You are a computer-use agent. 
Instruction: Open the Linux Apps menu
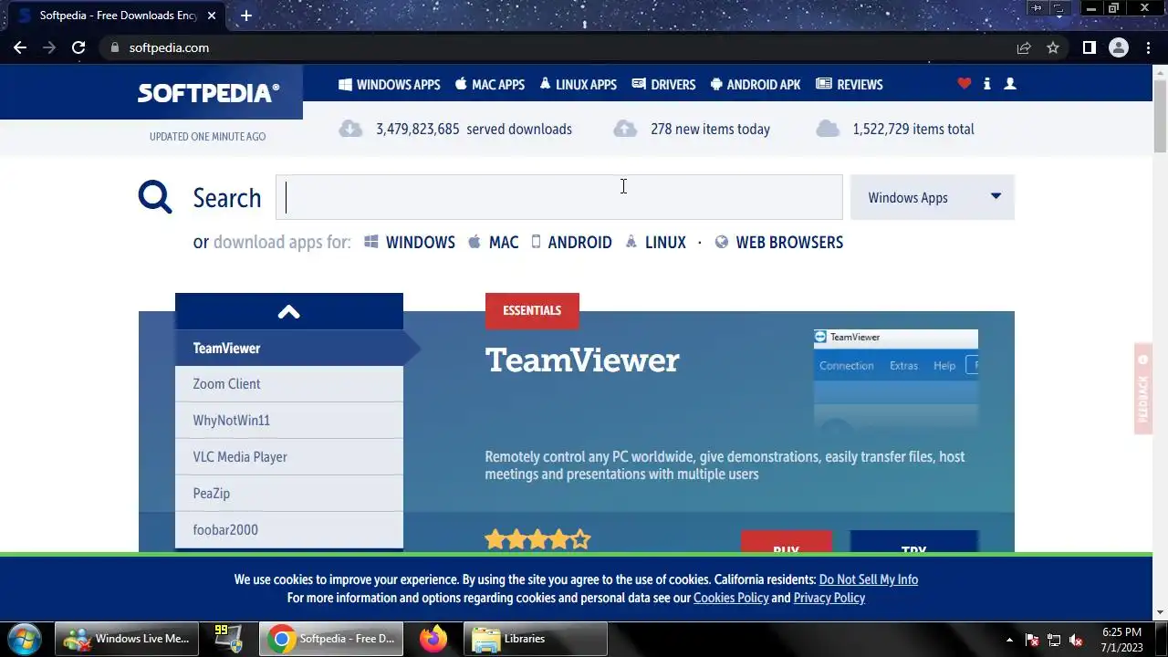[x=578, y=84]
